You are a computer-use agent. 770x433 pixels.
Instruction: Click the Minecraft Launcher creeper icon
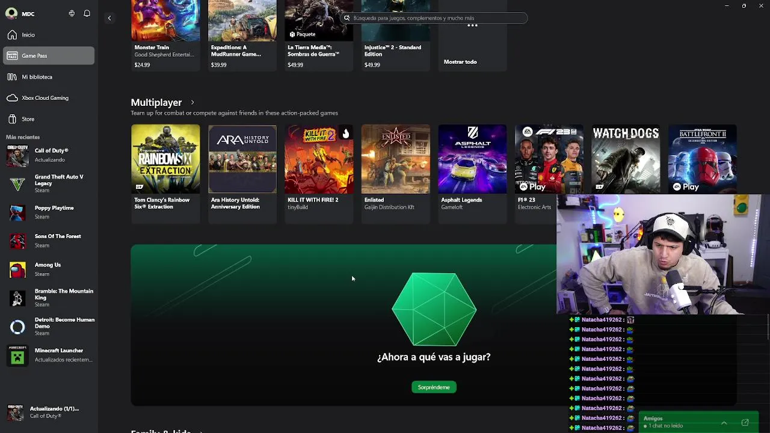tap(17, 355)
